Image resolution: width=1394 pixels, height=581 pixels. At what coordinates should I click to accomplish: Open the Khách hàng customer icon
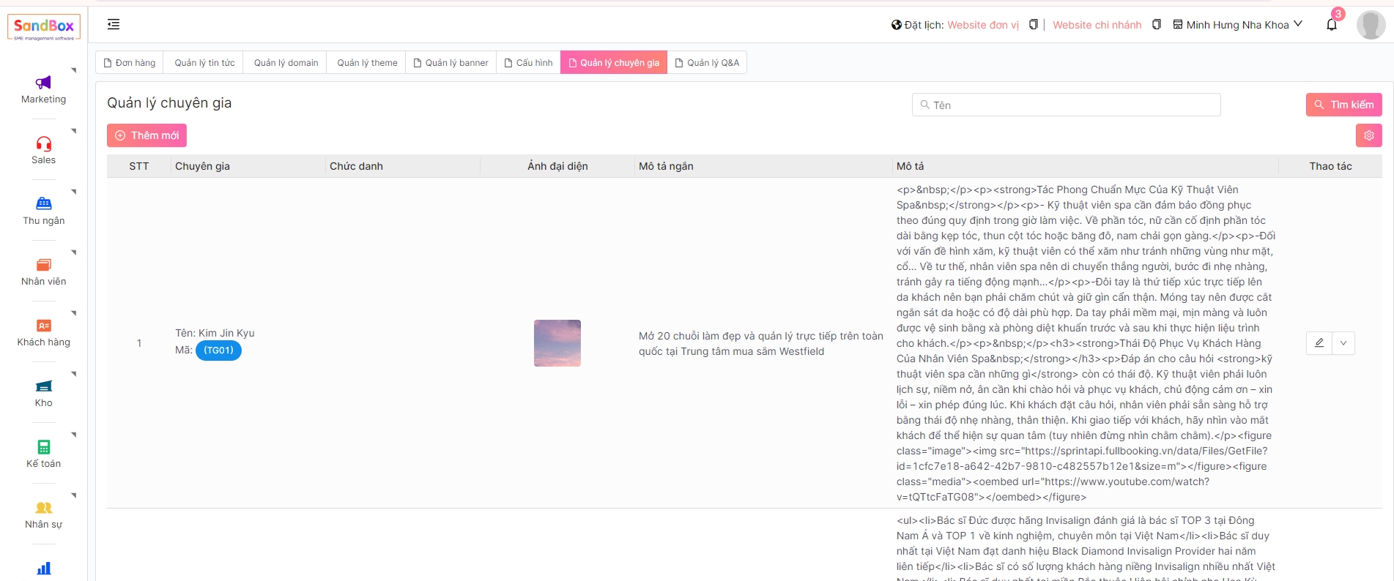(x=43, y=326)
